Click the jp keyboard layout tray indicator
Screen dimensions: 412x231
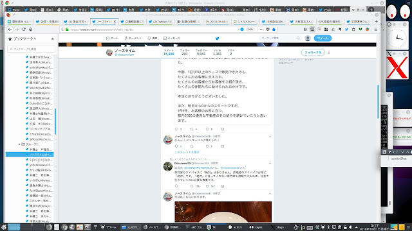tap(303, 227)
